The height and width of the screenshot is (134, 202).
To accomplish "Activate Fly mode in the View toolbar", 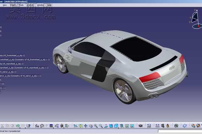I will [x=75, y=126].
